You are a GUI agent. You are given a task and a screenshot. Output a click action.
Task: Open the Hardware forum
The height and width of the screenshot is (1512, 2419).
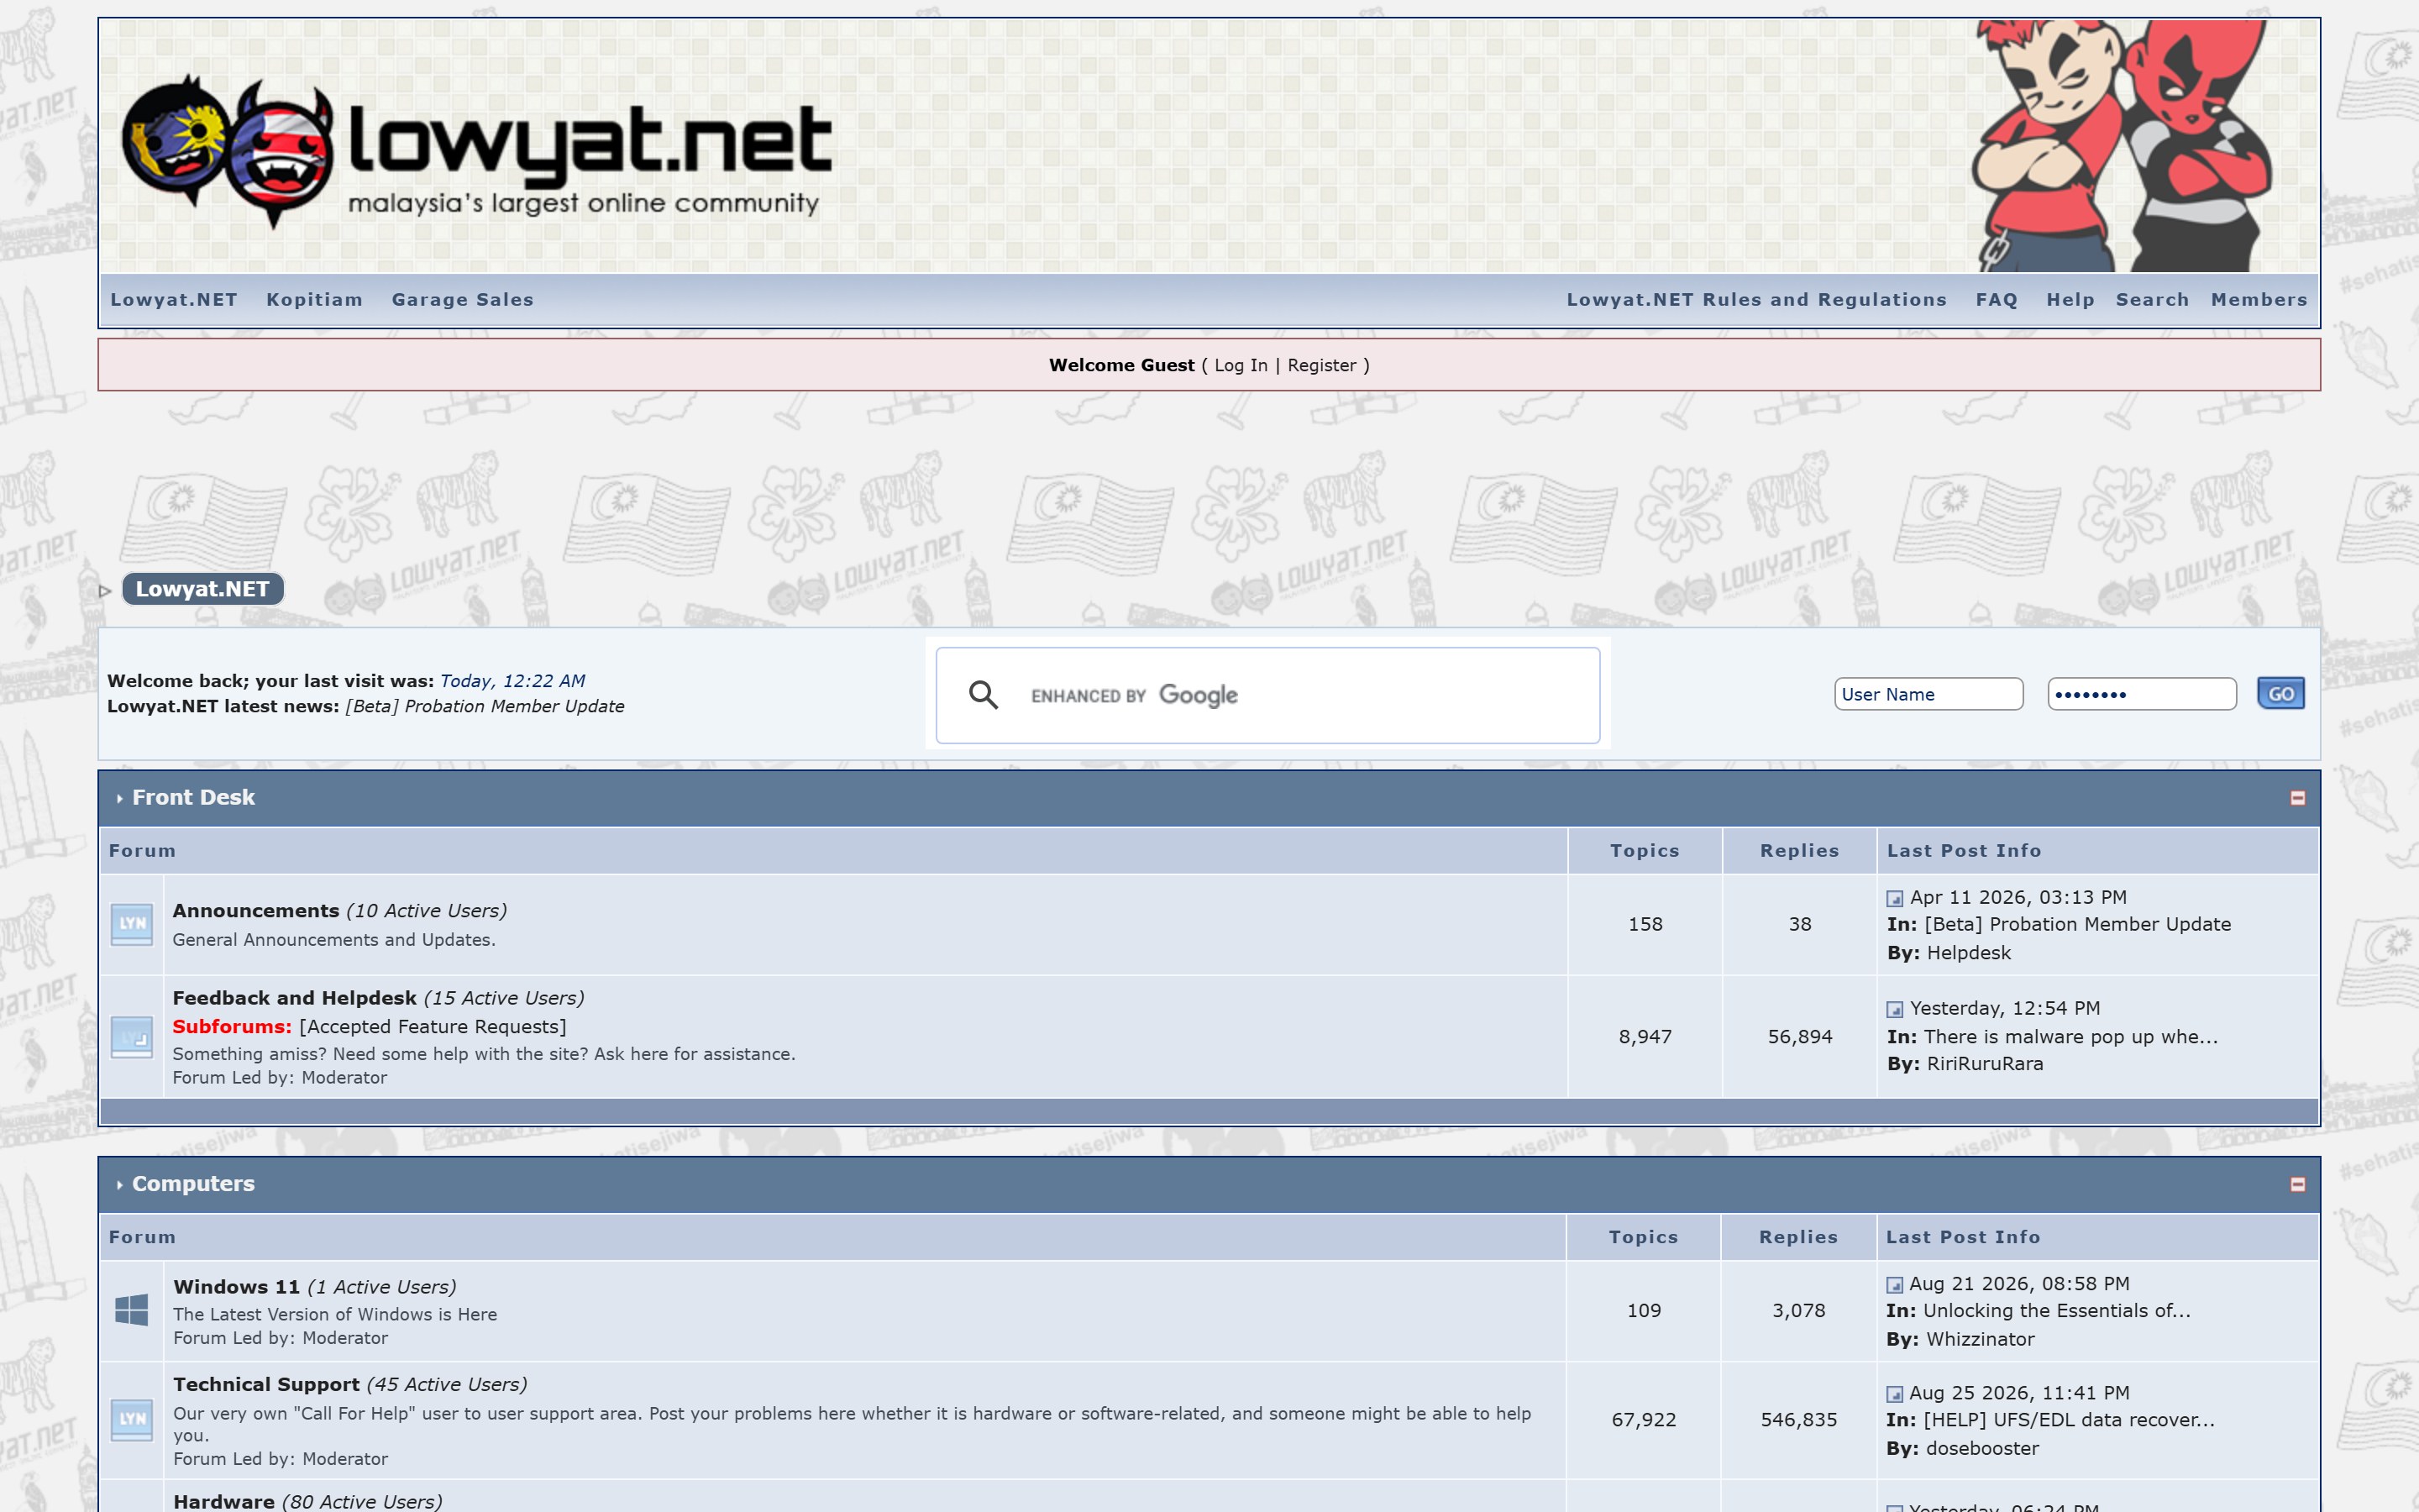224,1502
